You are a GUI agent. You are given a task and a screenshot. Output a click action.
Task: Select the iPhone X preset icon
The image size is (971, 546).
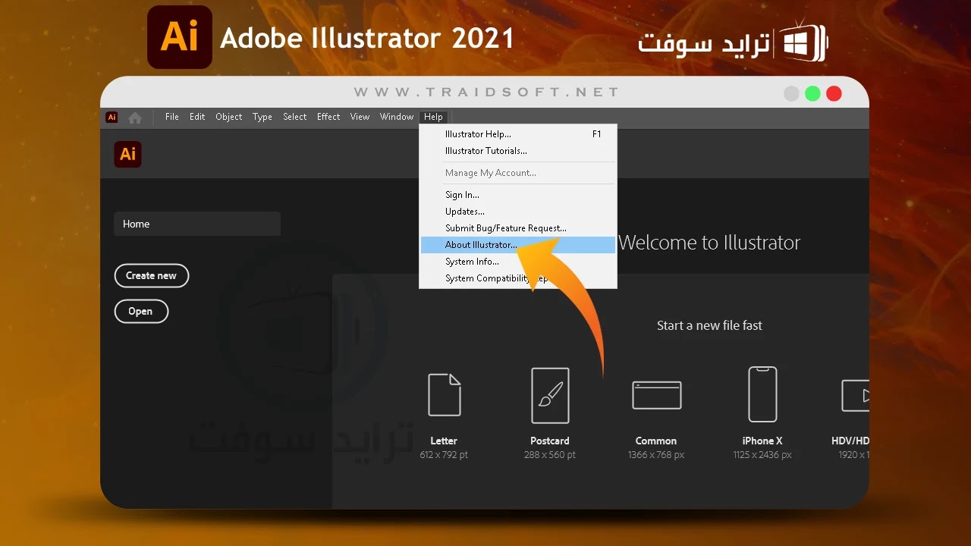[x=762, y=394]
